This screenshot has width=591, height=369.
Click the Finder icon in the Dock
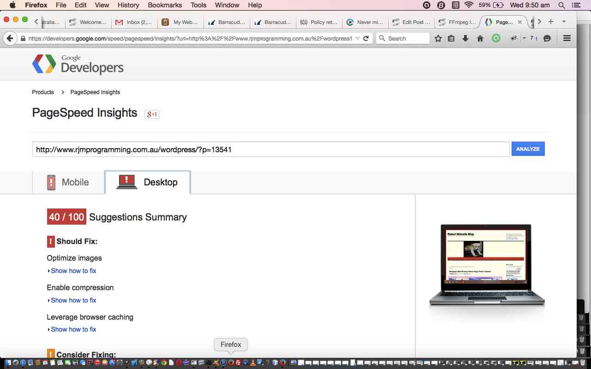(x=8, y=363)
